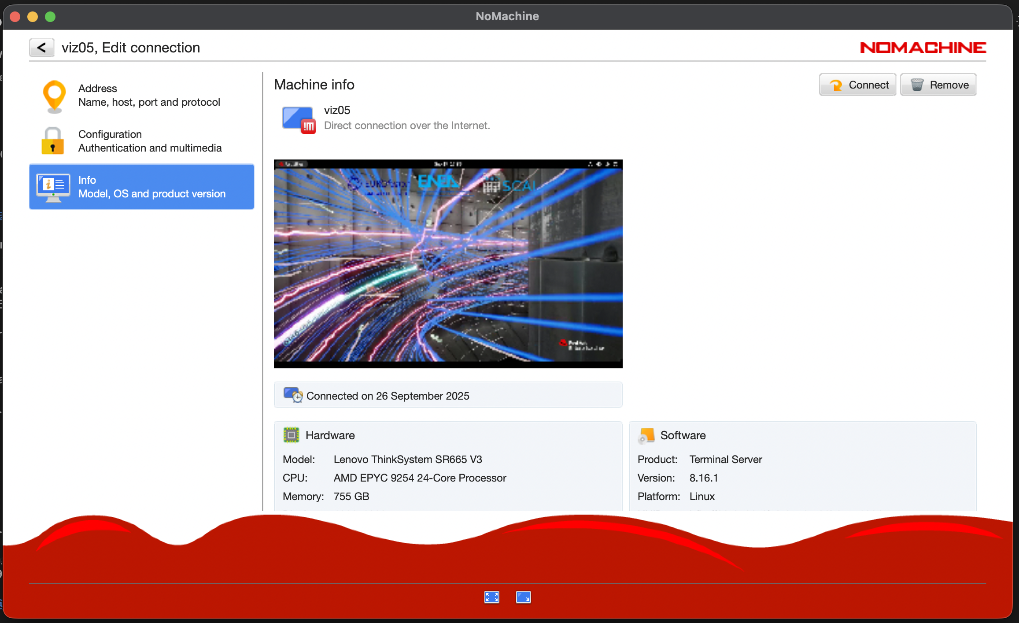Click the Hardware chip icon
The image size is (1019, 623).
click(x=291, y=435)
